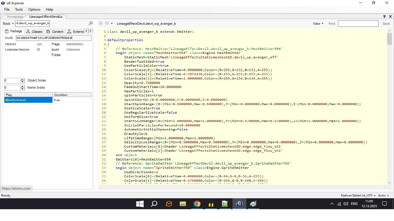Click the Save button

pyautogui.click(x=386, y=24)
